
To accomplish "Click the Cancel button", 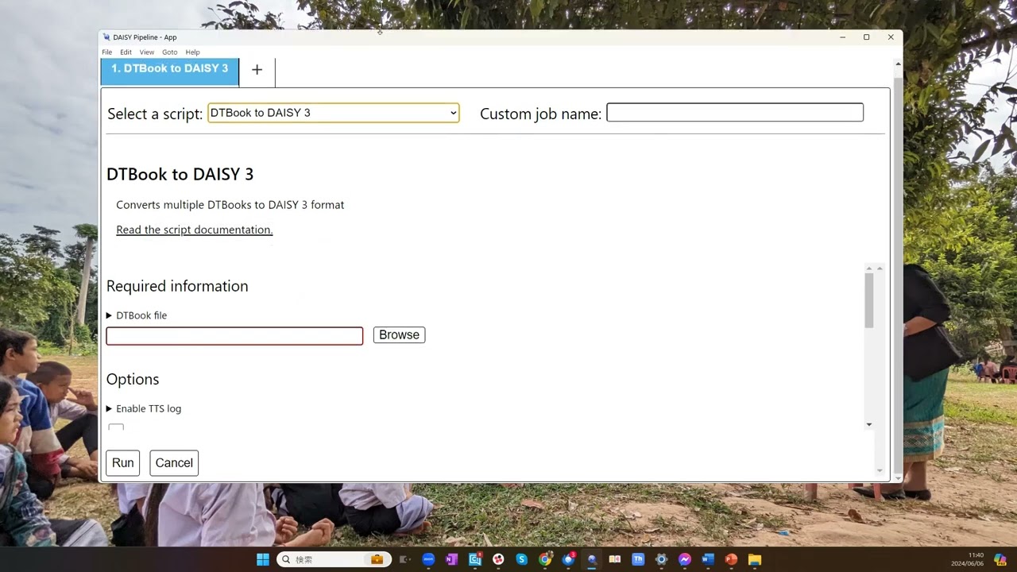I will pyautogui.click(x=174, y=463).
